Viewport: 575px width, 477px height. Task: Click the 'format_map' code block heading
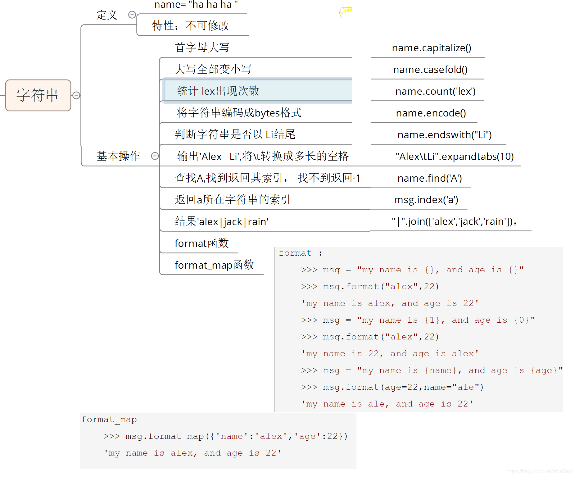109,420
